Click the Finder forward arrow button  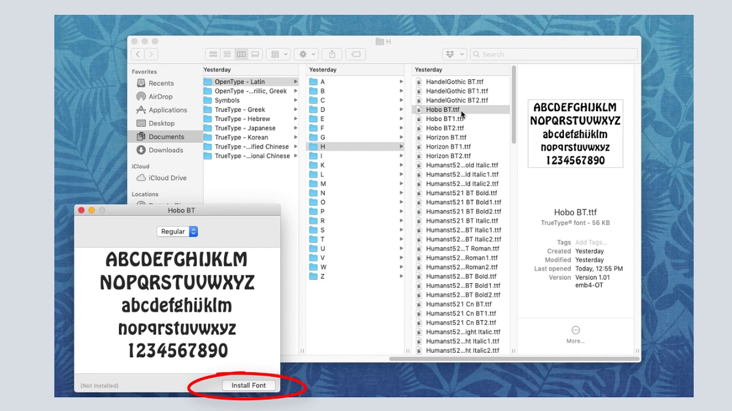click(x=151, y=54)
